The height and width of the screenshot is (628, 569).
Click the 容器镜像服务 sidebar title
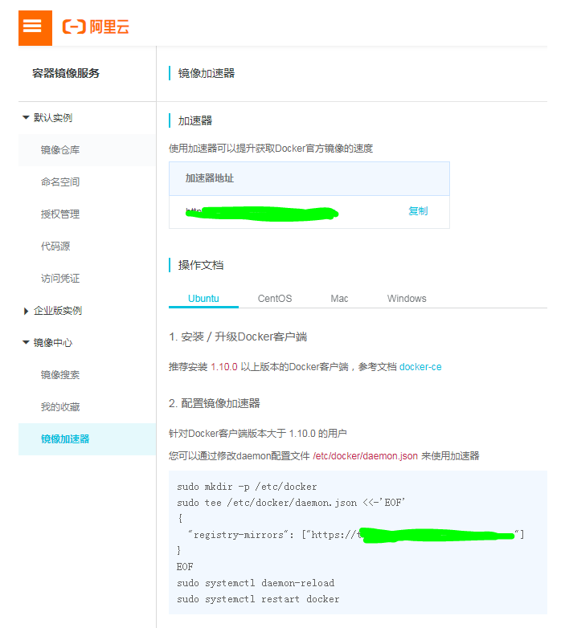(x=66, y=73)
